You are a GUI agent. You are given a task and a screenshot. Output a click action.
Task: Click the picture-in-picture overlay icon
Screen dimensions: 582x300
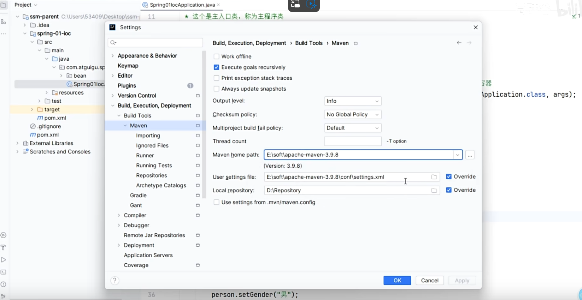click(x=295, y=4)
